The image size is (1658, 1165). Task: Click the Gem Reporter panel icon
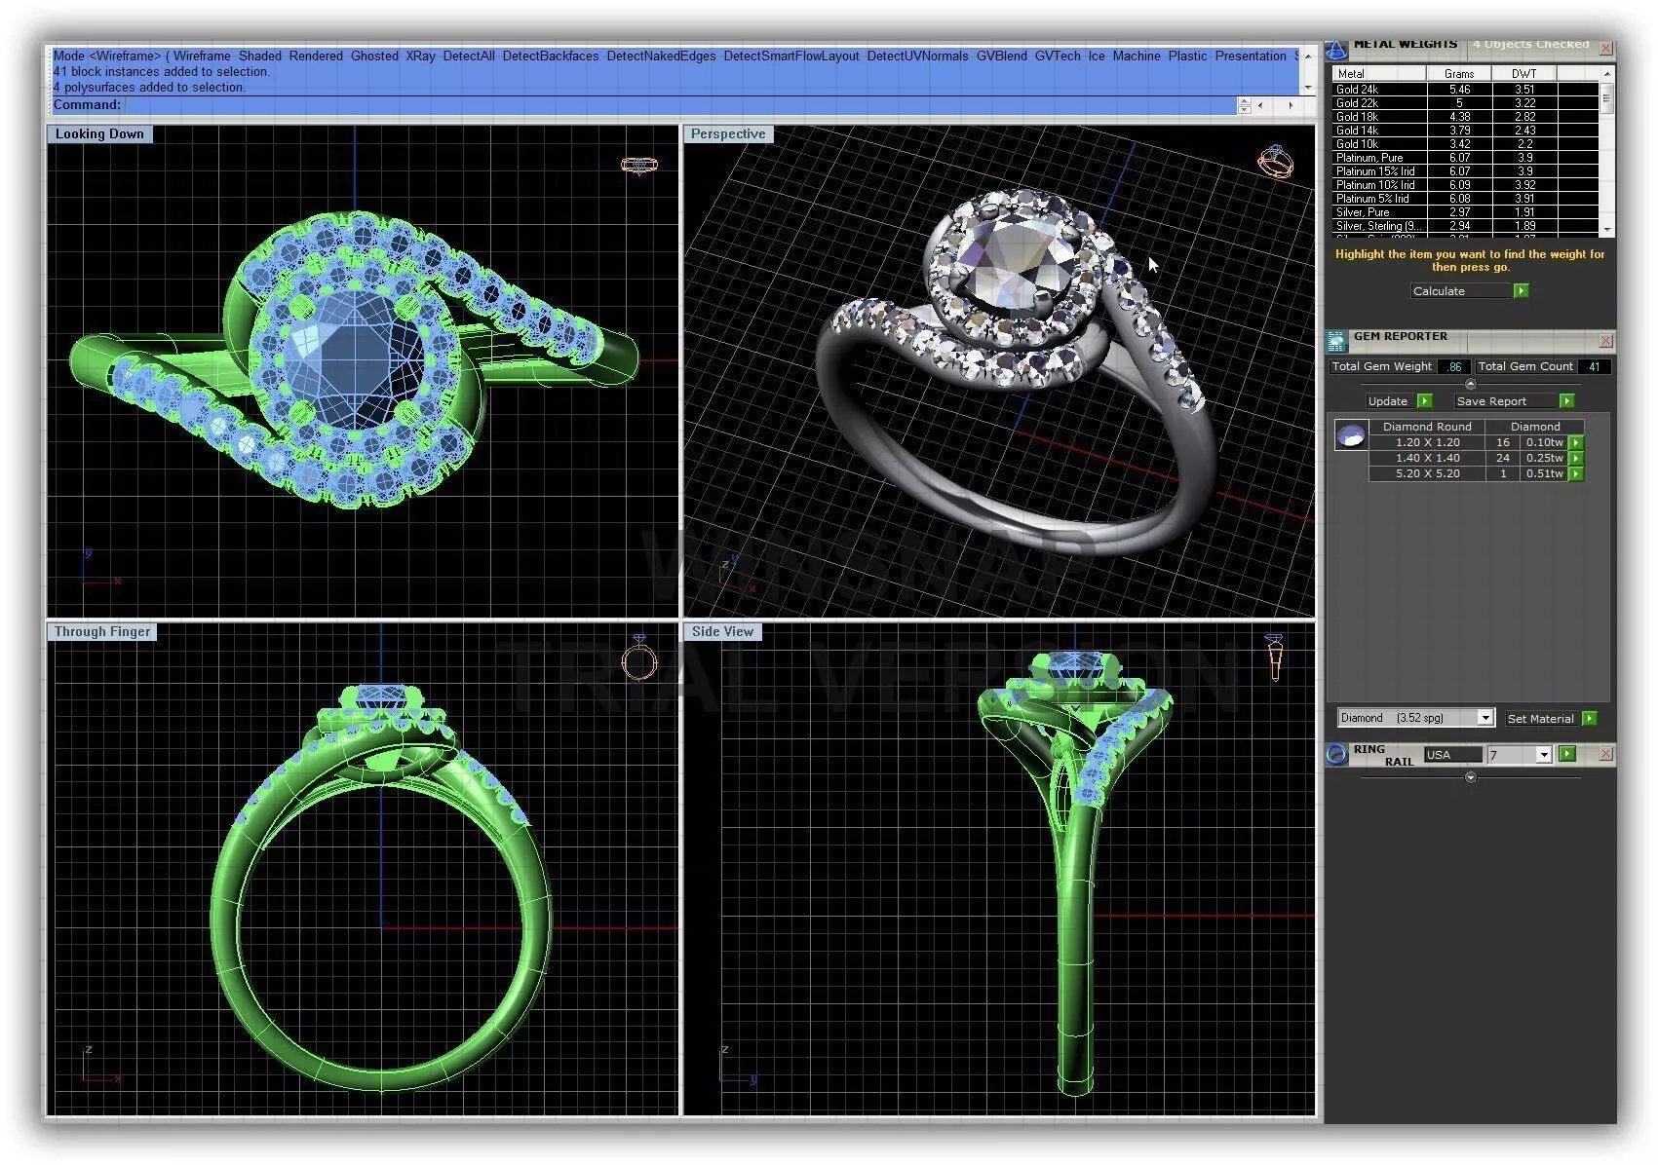1336,341
